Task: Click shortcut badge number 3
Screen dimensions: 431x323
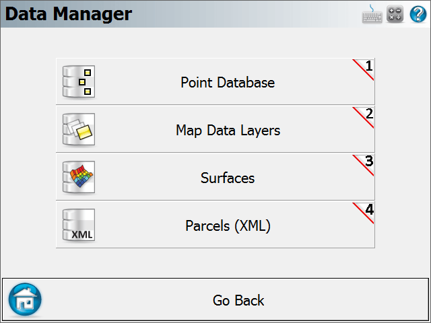Action: (369, 161)
